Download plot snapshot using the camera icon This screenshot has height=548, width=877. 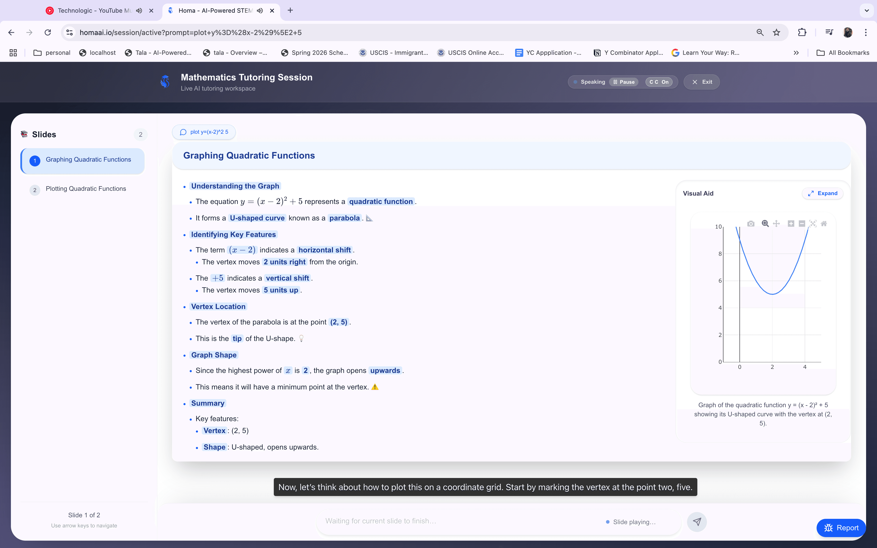(751, 224)
